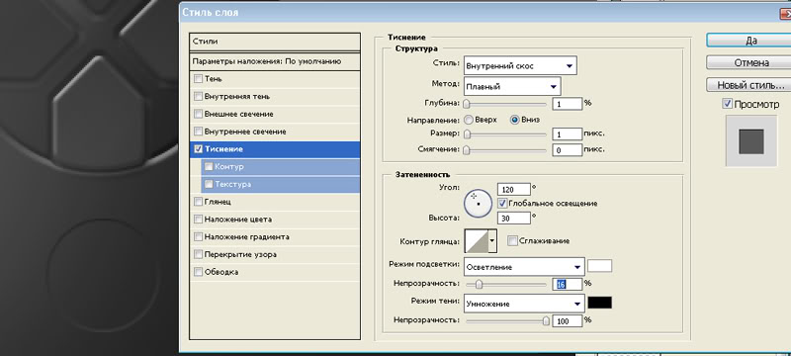Screen dimensions: 791x356
Task: Enable the Наложение градиента checkbox
Action: 199,237
